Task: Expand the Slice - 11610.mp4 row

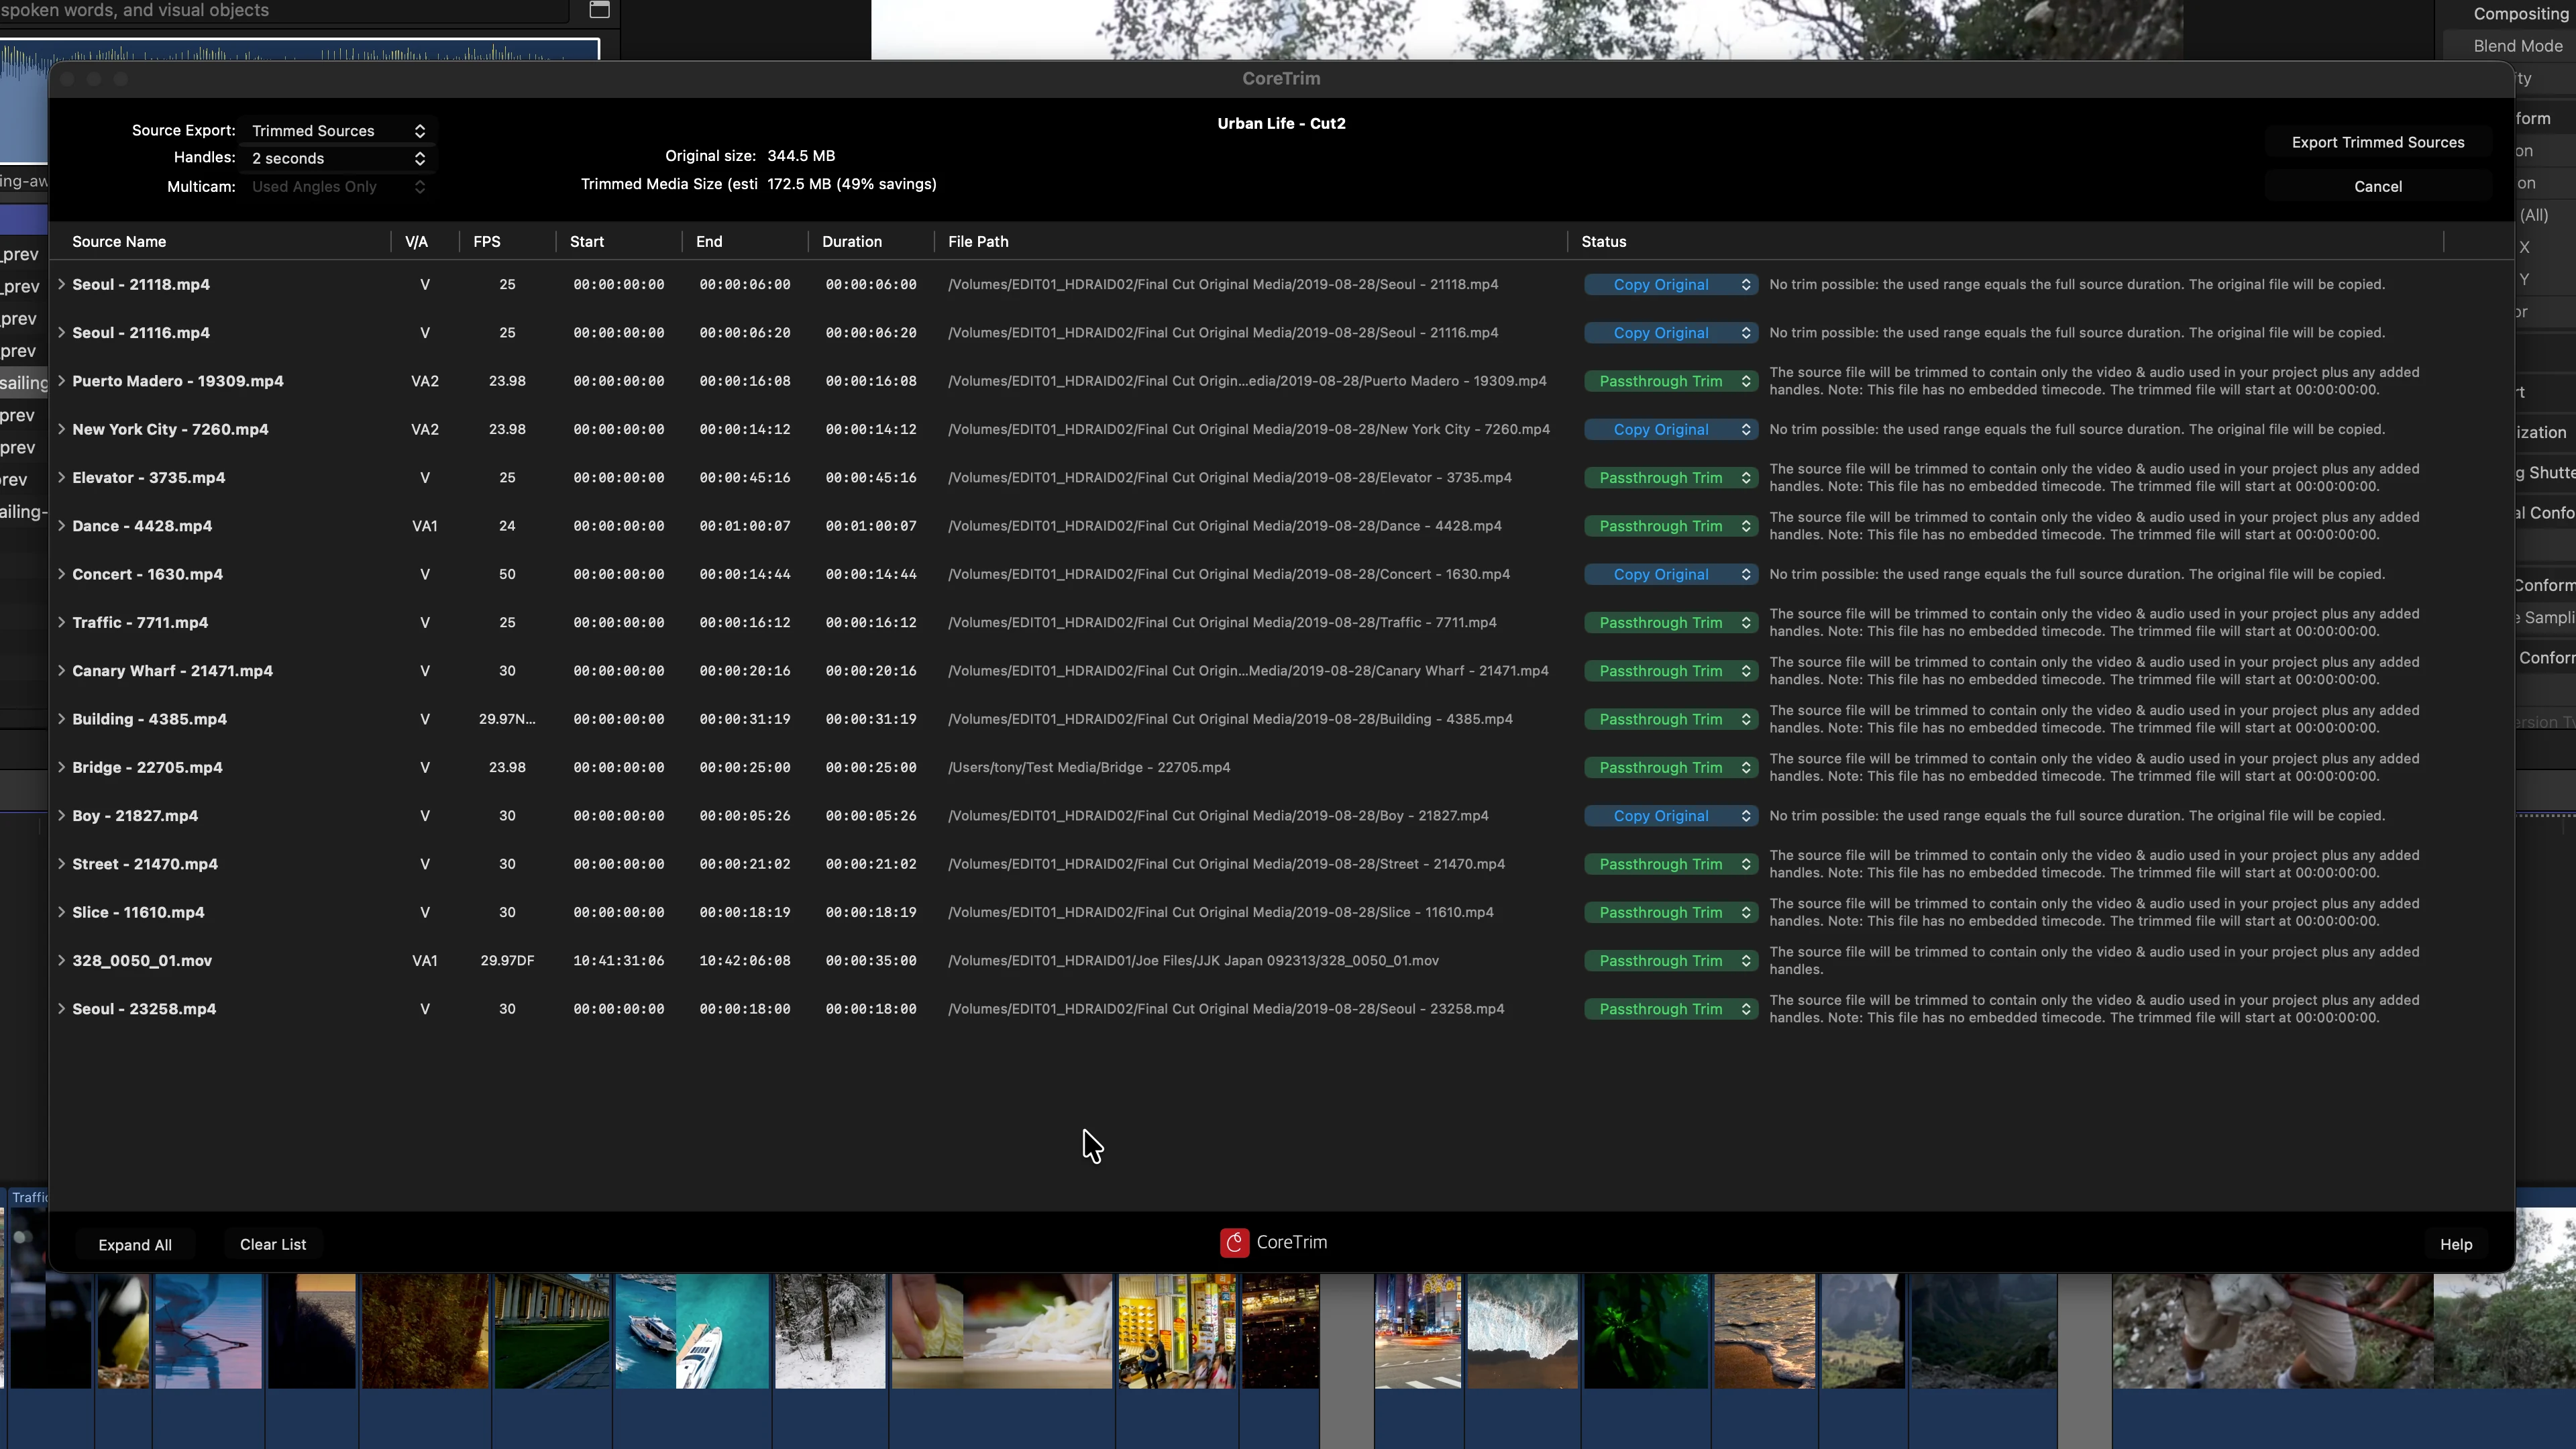Action: click(x=61, y=912)
